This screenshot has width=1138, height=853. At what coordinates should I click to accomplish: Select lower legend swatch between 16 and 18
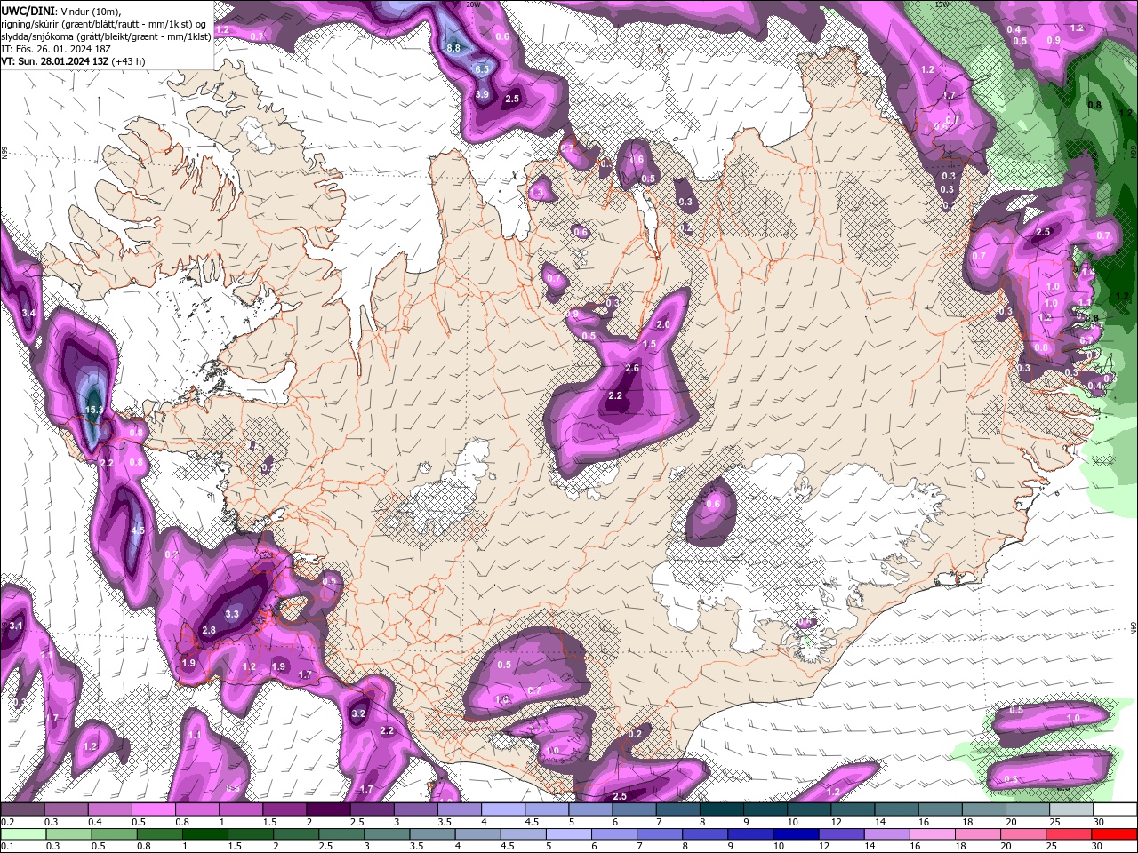click(x=933, y=834)
